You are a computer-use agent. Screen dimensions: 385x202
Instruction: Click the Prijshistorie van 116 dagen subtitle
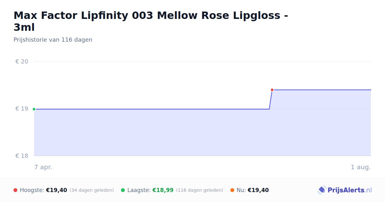pos(53,40)
